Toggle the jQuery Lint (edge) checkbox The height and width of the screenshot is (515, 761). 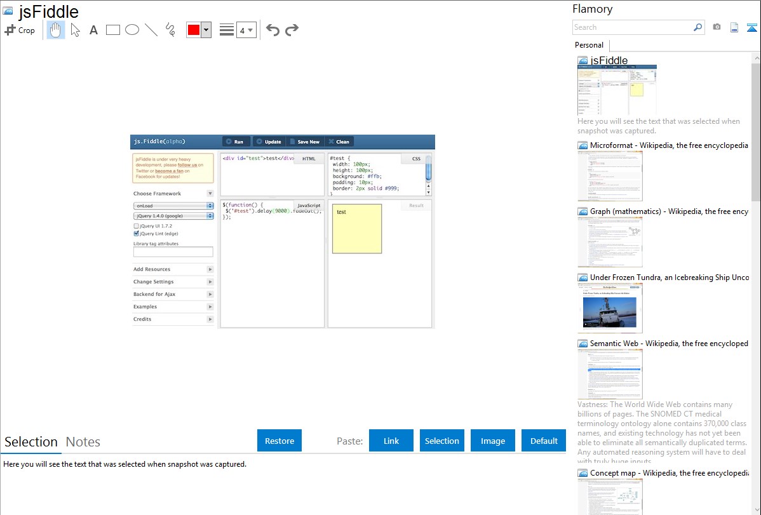(x=137, y=234)
